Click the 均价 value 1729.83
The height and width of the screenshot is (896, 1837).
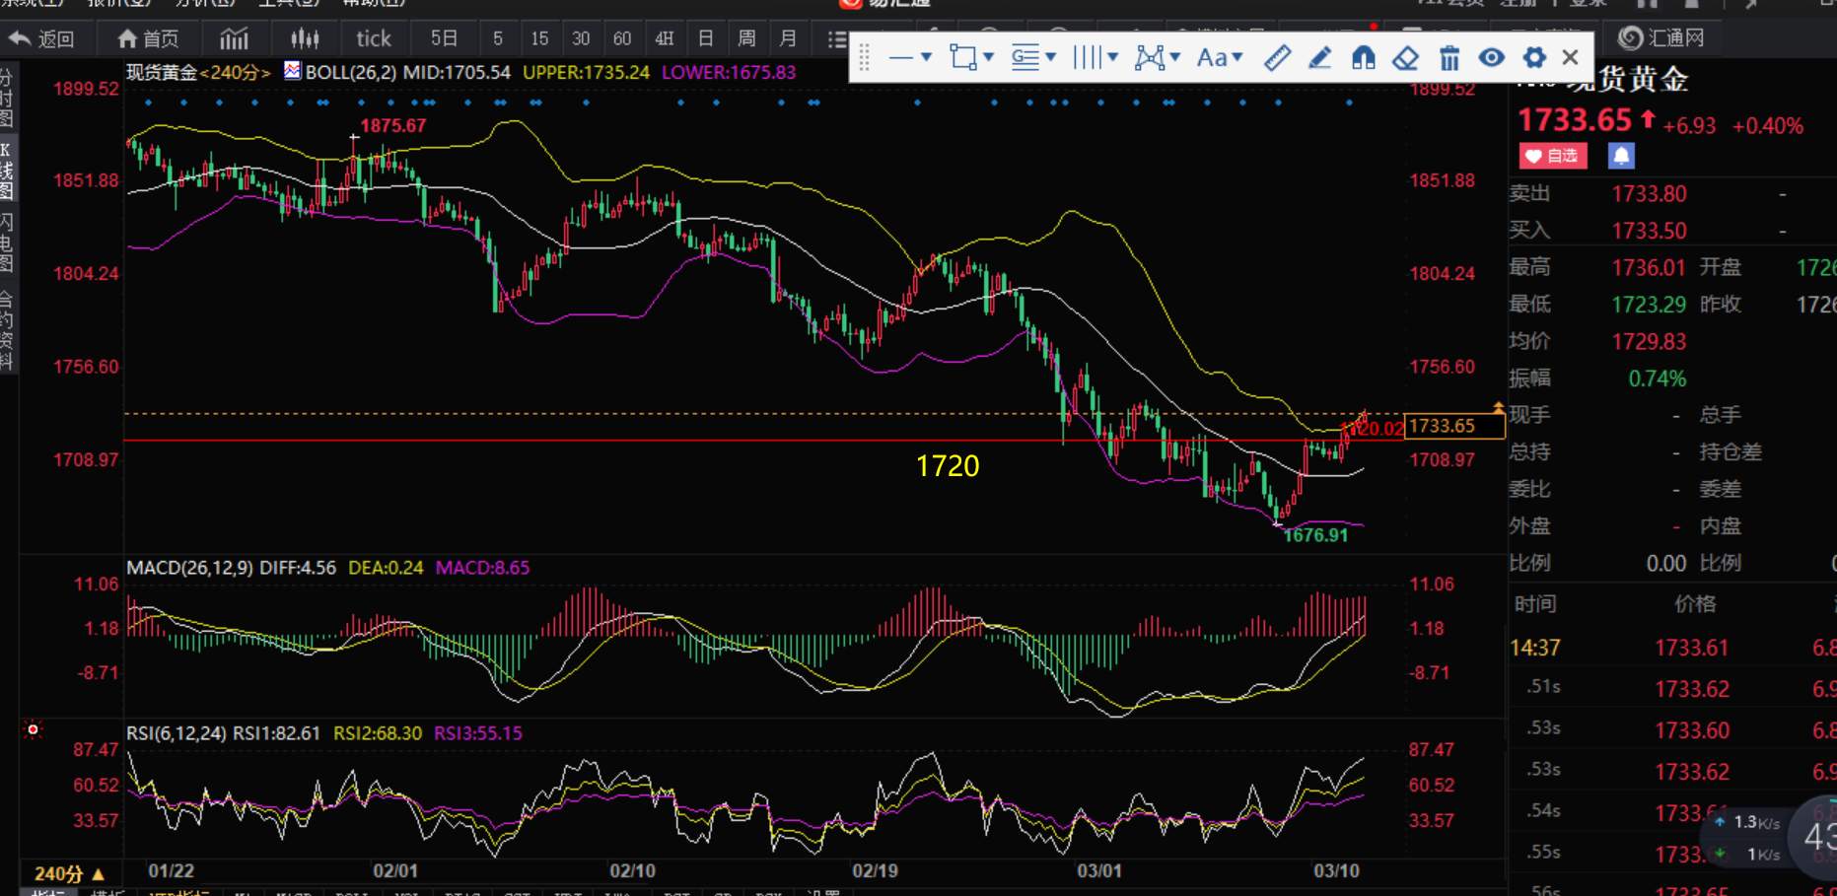pos(1649,341)
